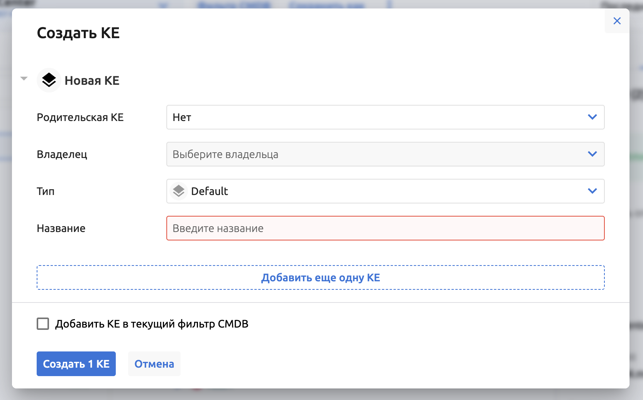Click the gray Default type layers icon
The width and height of the screenshot is (643, 400).
point(179,191)
